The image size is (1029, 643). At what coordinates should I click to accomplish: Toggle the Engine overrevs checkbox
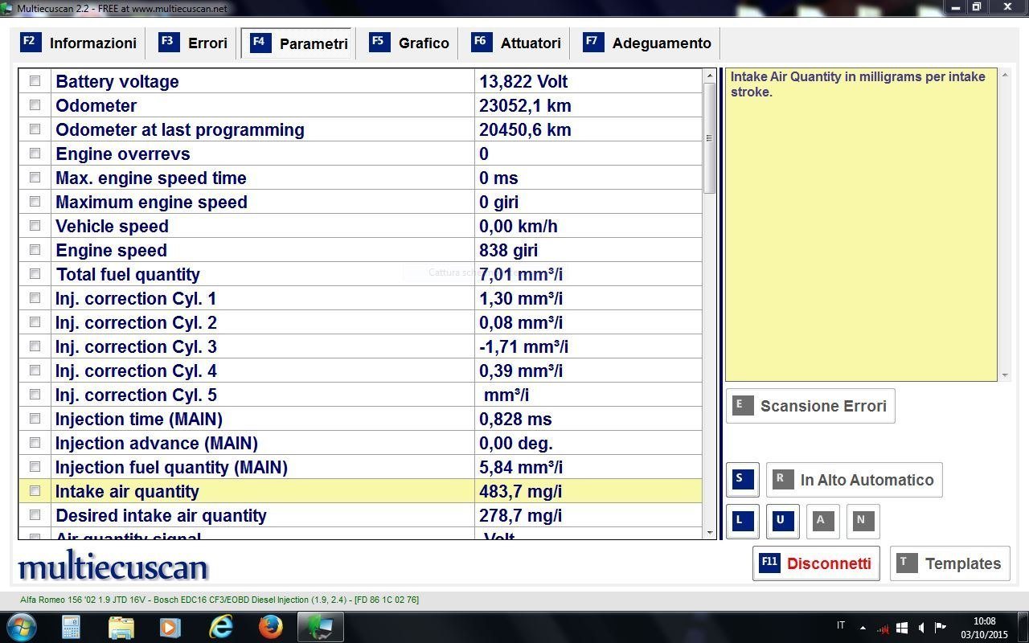click(x=35, y=154)
